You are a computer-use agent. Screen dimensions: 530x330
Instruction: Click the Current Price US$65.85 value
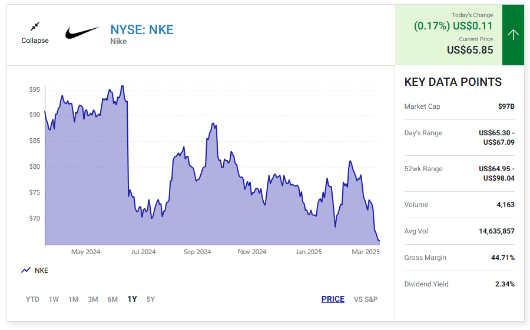(470, 50)
